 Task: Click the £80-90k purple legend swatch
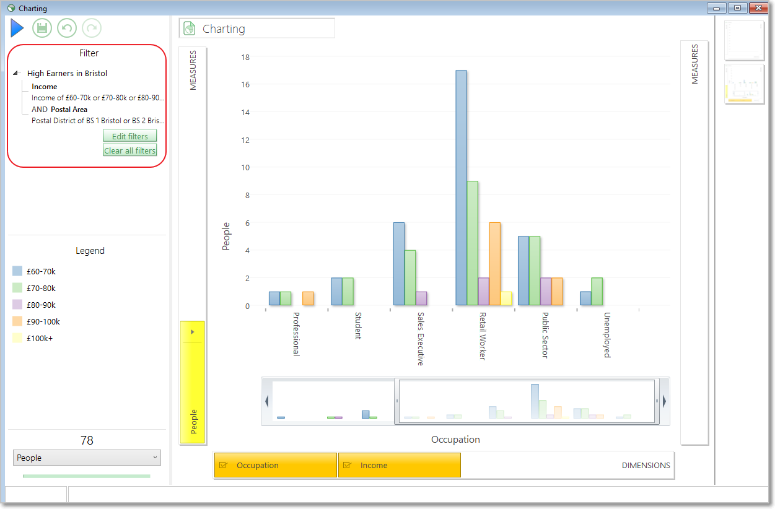point(17,305)
